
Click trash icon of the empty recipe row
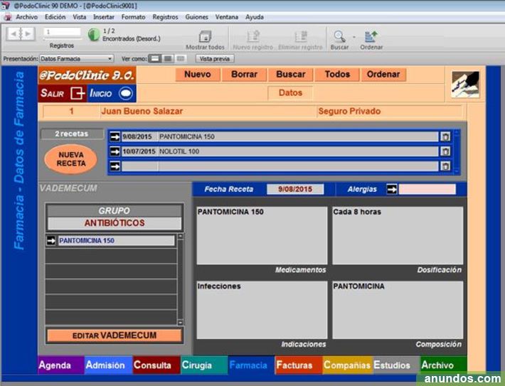(x=445, y=166)
